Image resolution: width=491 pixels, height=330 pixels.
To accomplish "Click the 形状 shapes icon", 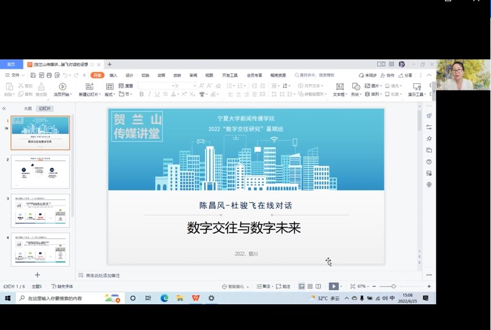I will click(x=356, y=87).
